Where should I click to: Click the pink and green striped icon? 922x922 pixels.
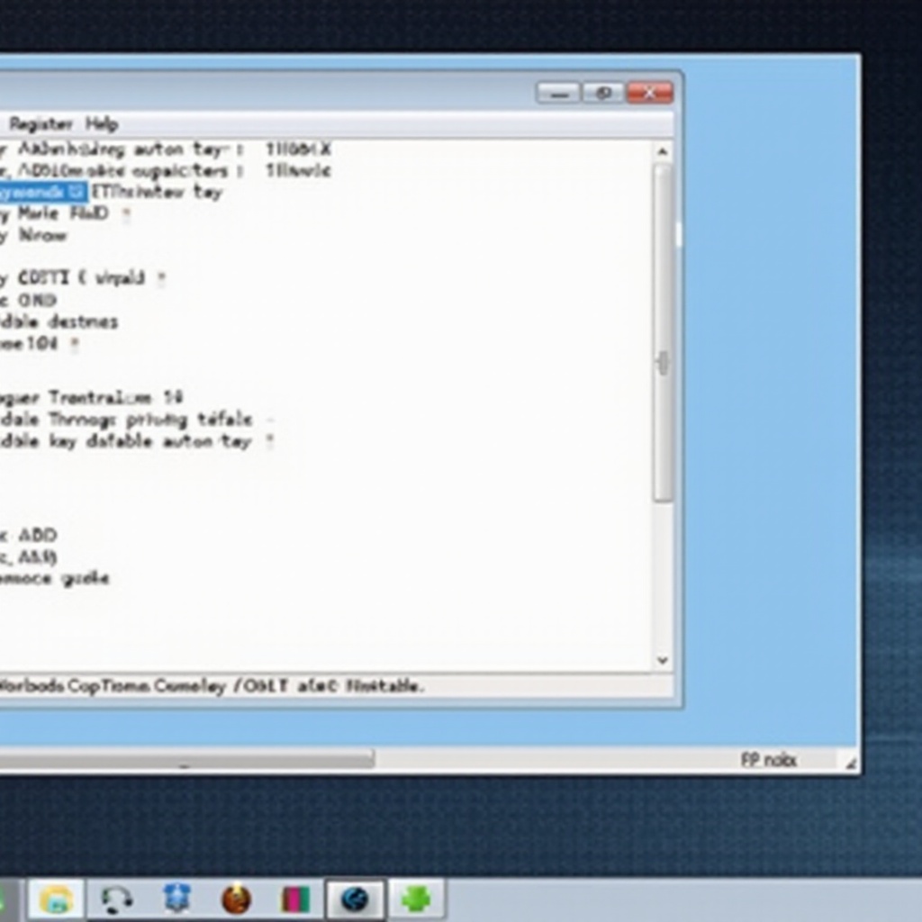(x=295, y=899)
